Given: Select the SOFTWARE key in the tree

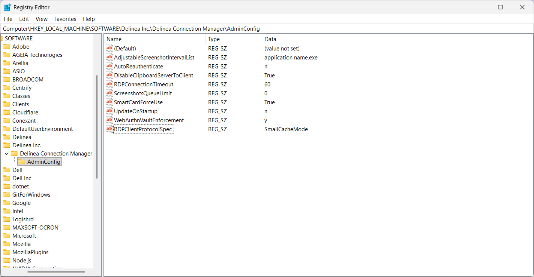Looking at the screenshot, I should click(x=19, y=39).
